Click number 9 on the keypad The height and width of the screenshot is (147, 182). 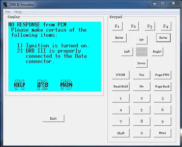(163, 121)
